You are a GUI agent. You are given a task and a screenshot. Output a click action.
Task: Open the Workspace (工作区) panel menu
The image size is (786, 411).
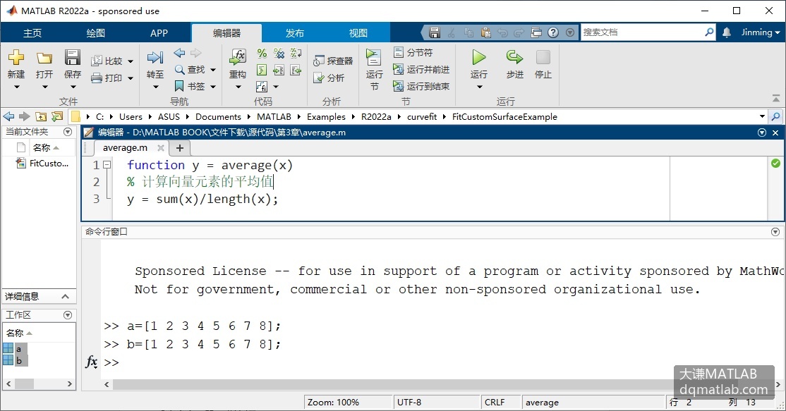pos(68,315)
